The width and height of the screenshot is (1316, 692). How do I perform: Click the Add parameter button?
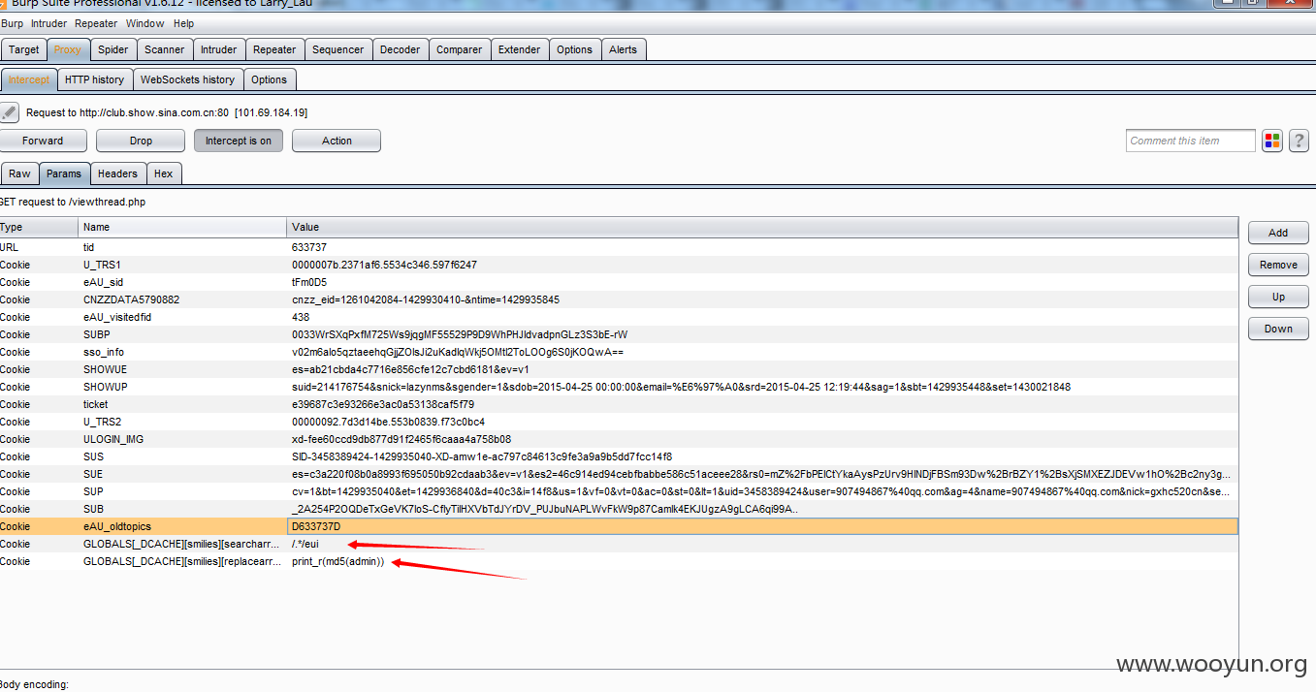coord(1278,233)
